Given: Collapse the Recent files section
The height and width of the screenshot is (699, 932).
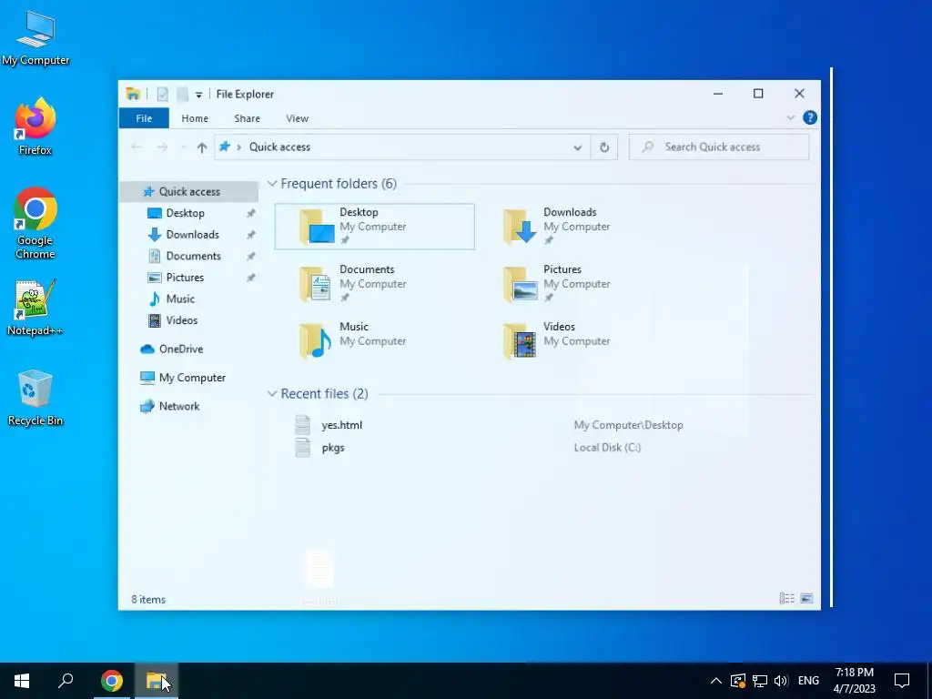Looking at the screenshot, I should [271, 393].
